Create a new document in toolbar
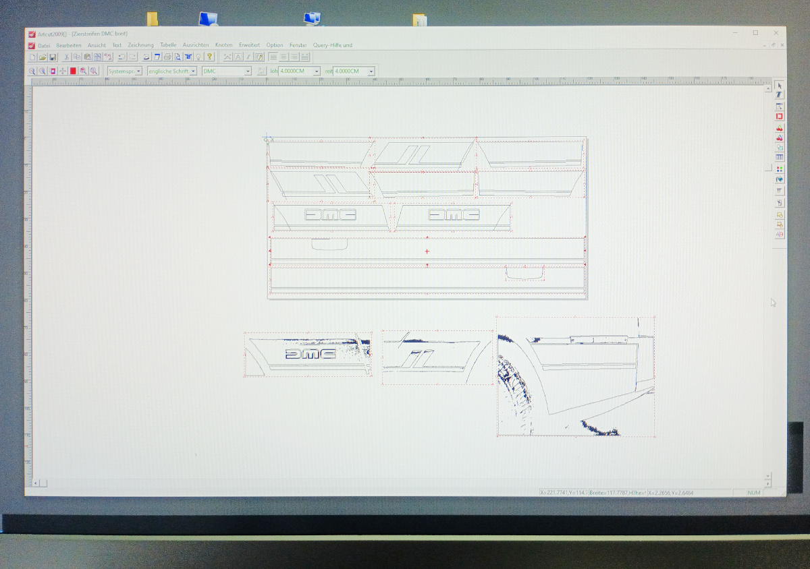This screenshot has width=810, height=569. [x=32, y=57]
